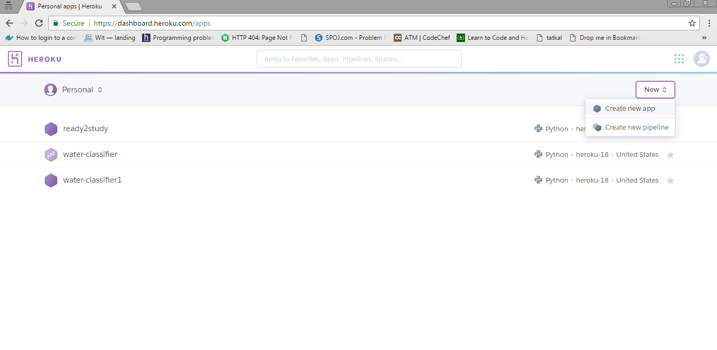Viewport: 717px width, 350px height.
Task: Select Create new pipeline menu item
Action: [630, 128]
